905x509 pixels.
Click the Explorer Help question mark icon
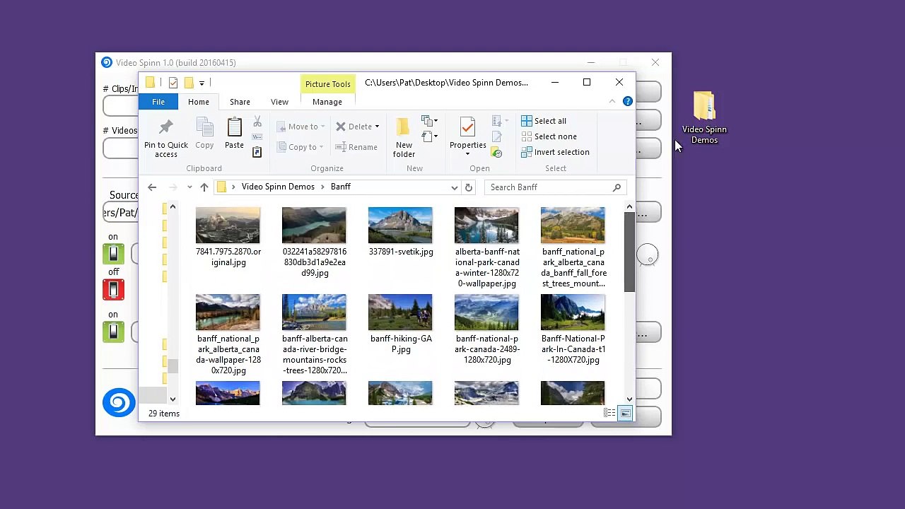pos(627,102)
